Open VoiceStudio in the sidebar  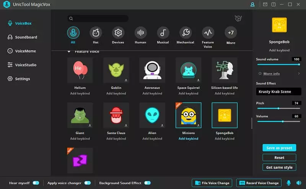[x=22, y=65]
